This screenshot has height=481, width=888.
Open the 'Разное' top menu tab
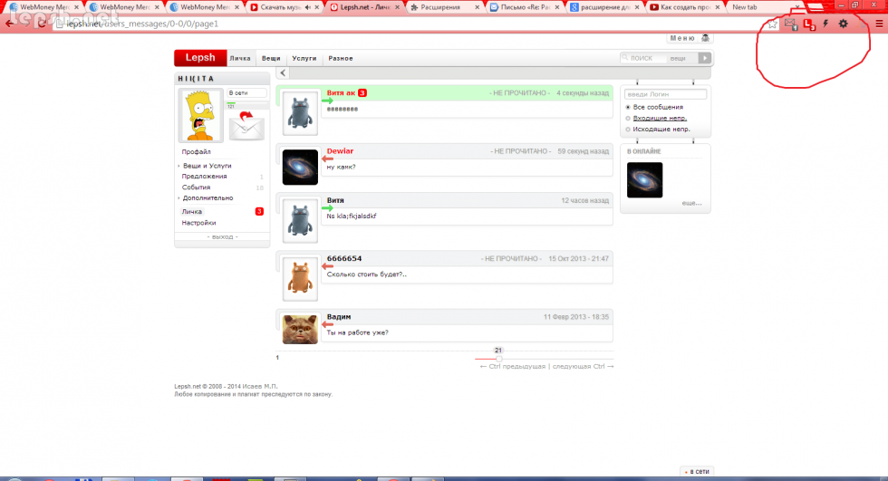point(341,58)
